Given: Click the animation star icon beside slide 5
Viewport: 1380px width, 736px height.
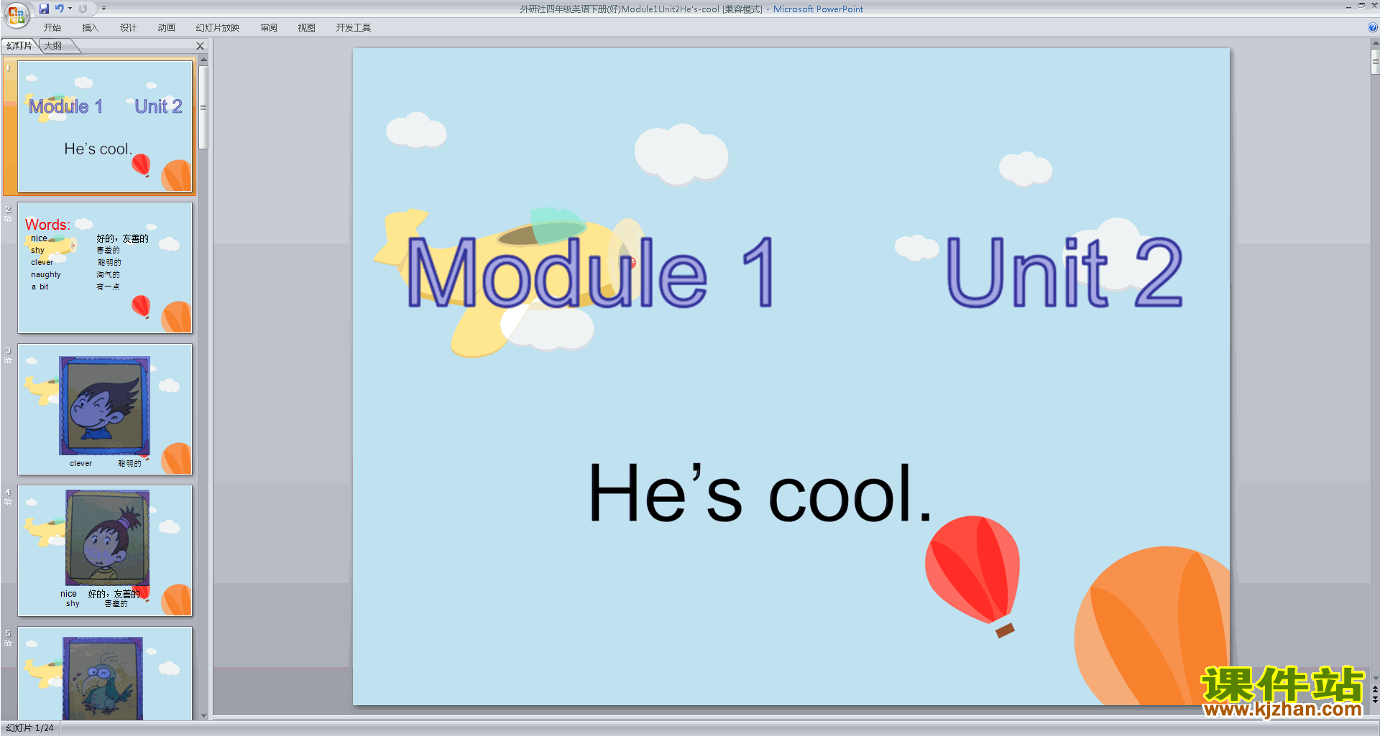Looking at the screenshot, I should click(x=8, y=643).
